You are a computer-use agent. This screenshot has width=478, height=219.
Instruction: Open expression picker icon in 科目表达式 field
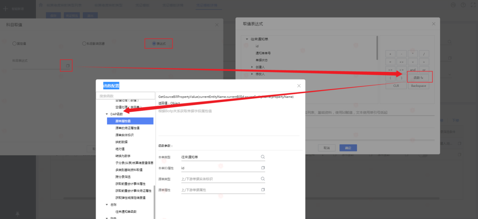[x=68, y=65]
